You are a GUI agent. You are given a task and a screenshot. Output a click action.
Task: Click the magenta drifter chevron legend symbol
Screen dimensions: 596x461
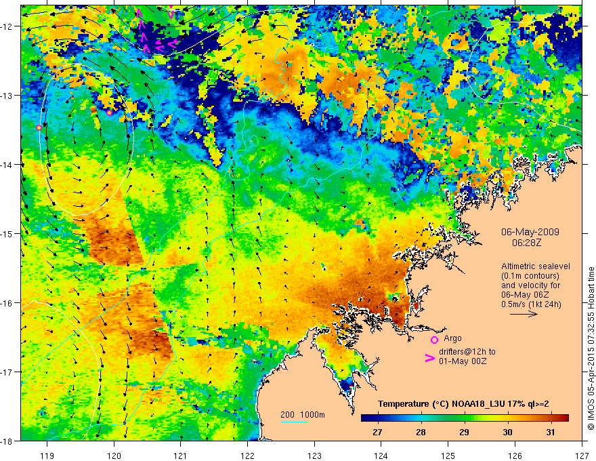(429, 358)
